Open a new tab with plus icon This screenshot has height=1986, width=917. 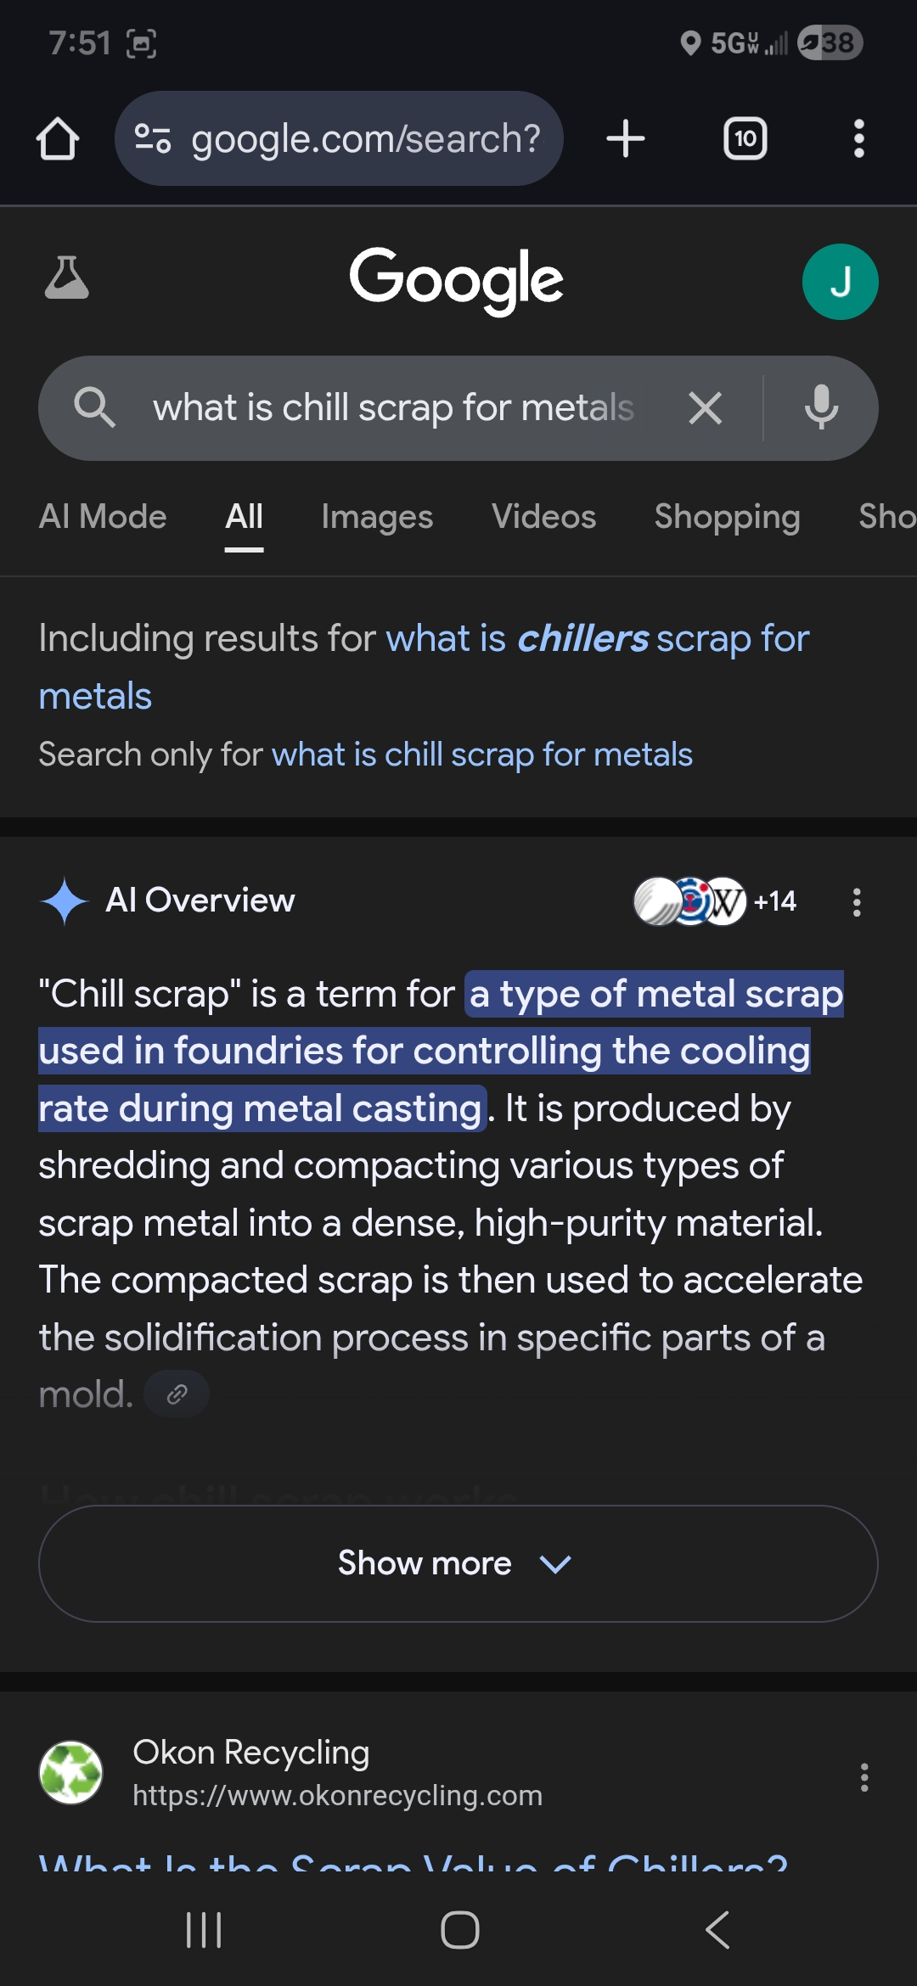click(x=626, y=138)
